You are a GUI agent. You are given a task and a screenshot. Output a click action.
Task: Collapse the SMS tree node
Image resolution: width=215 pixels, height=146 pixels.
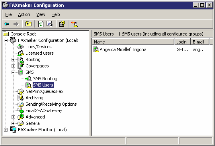click(x=13, y=72)
